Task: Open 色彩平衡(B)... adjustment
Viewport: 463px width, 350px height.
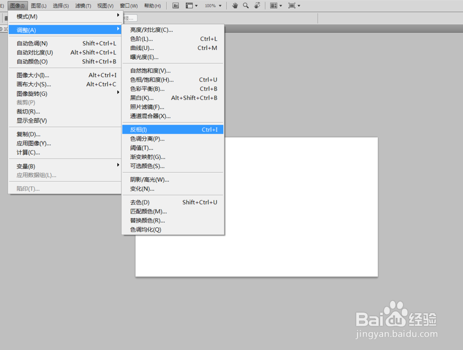Action: coord(173,89)
